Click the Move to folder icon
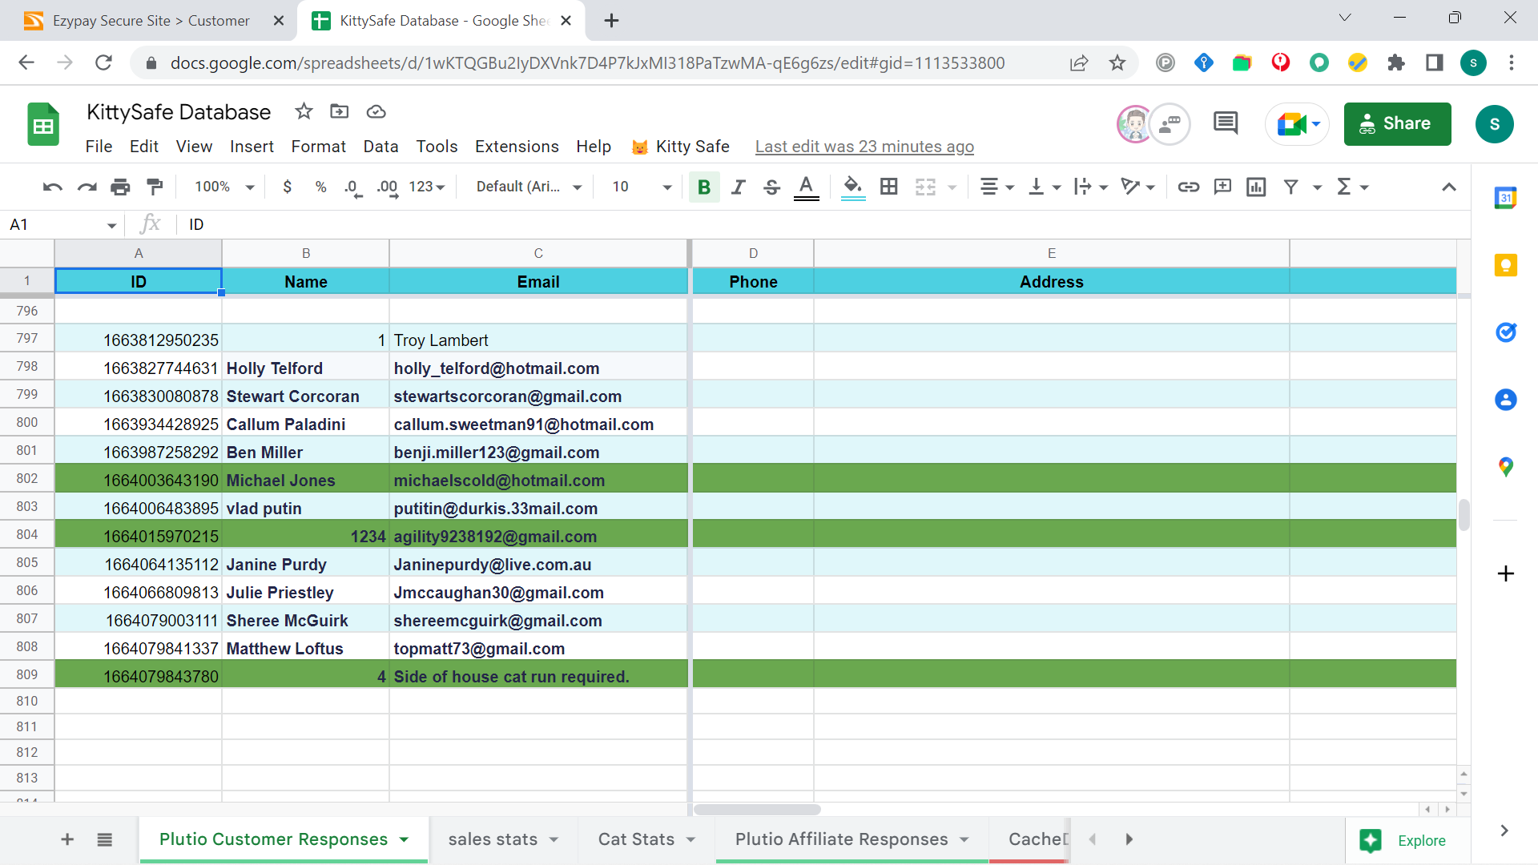1538x865 pixels. tap(340, 111)
